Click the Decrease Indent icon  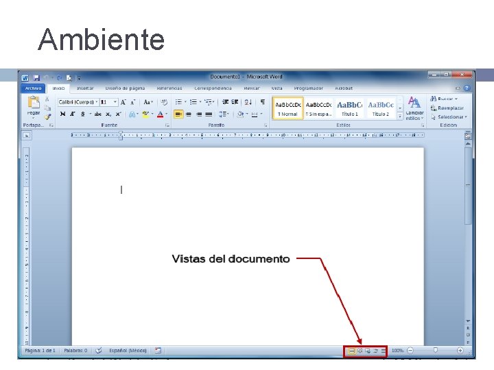(225, 102)
